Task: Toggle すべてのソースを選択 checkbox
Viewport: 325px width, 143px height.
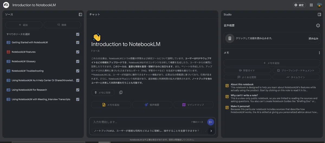Action: coord(78,34)
